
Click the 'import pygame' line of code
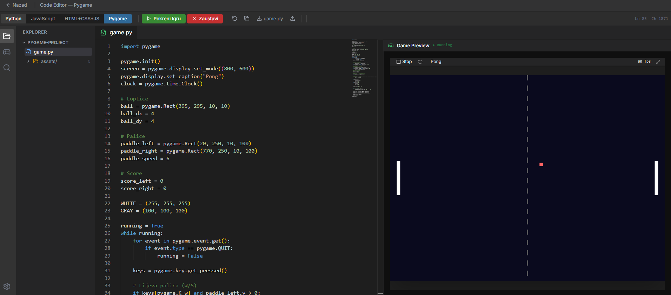[140, 46]
